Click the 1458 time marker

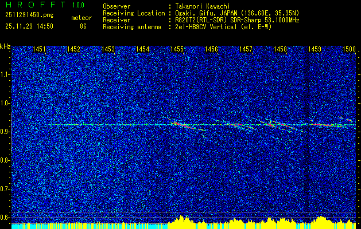pyautogui.click(x=280, y=49)
